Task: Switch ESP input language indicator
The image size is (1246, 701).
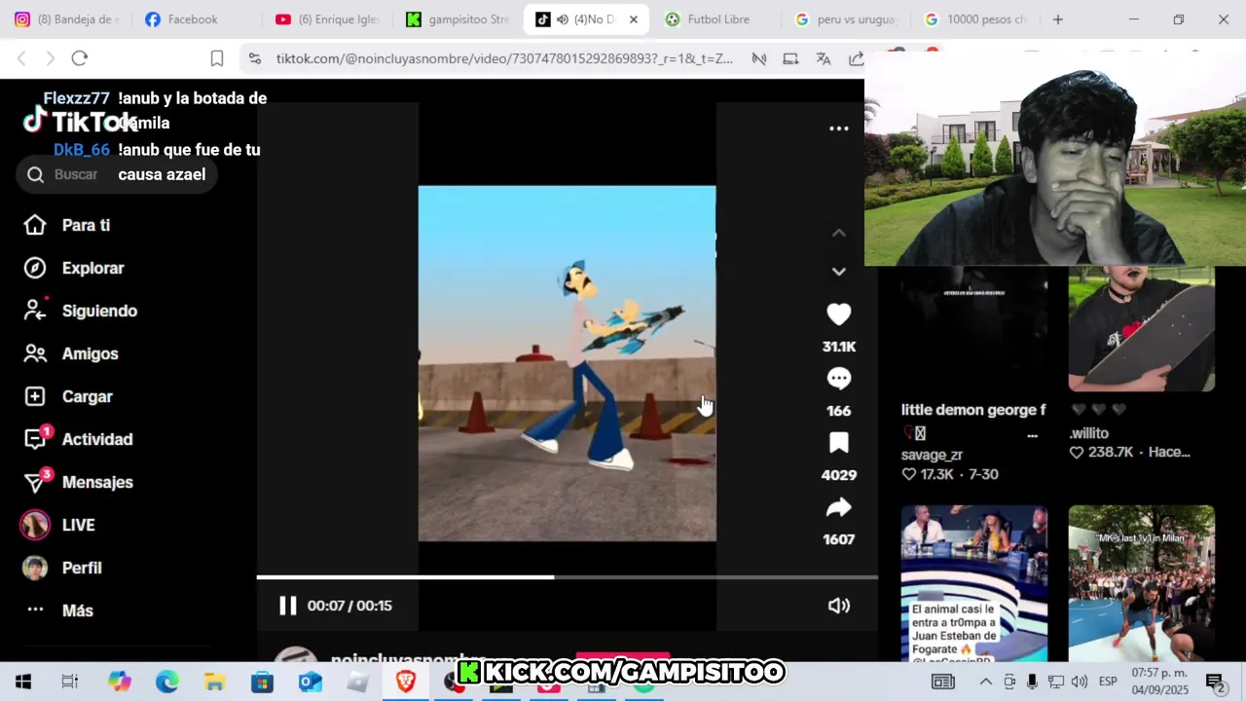Action: [1108, 682]
